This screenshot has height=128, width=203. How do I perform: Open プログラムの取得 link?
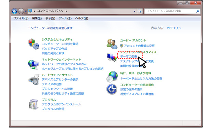pyautogui.click(x=53, y=109)
